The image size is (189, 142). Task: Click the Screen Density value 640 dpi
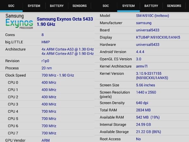click(x=142, y=103)
